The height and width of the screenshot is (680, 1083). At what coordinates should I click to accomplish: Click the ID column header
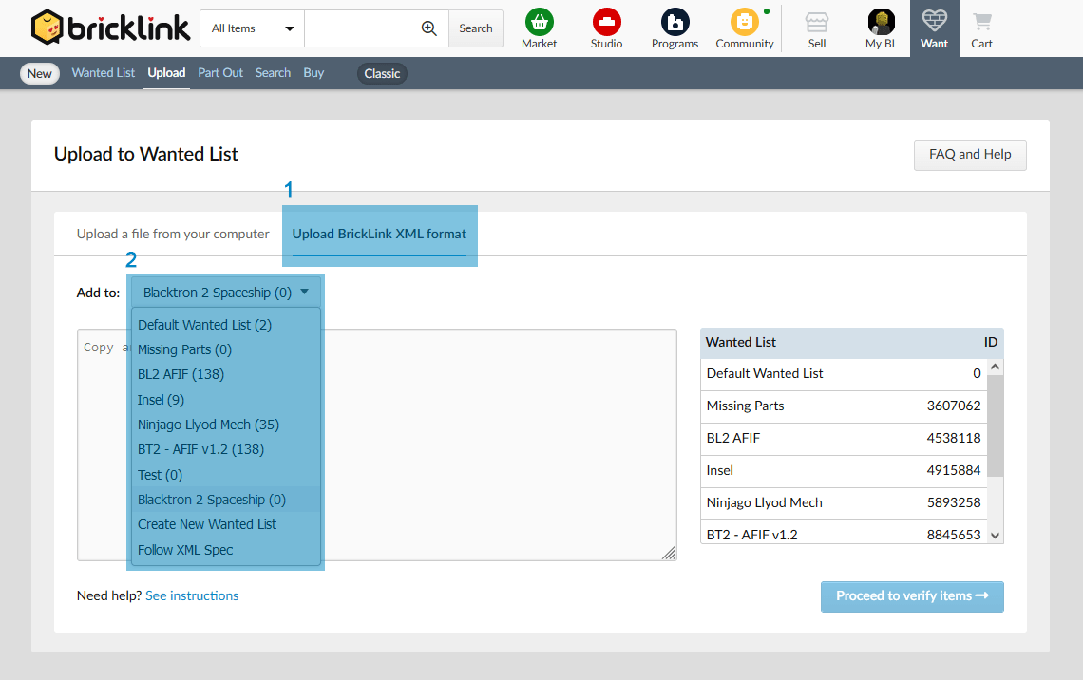[991, 343]
